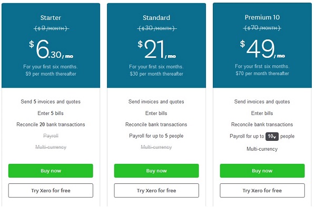Click Buy now under Premium 10 plan

262,171
